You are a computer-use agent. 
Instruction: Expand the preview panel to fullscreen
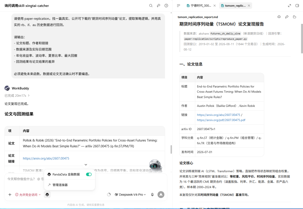[x=290, y=6]
